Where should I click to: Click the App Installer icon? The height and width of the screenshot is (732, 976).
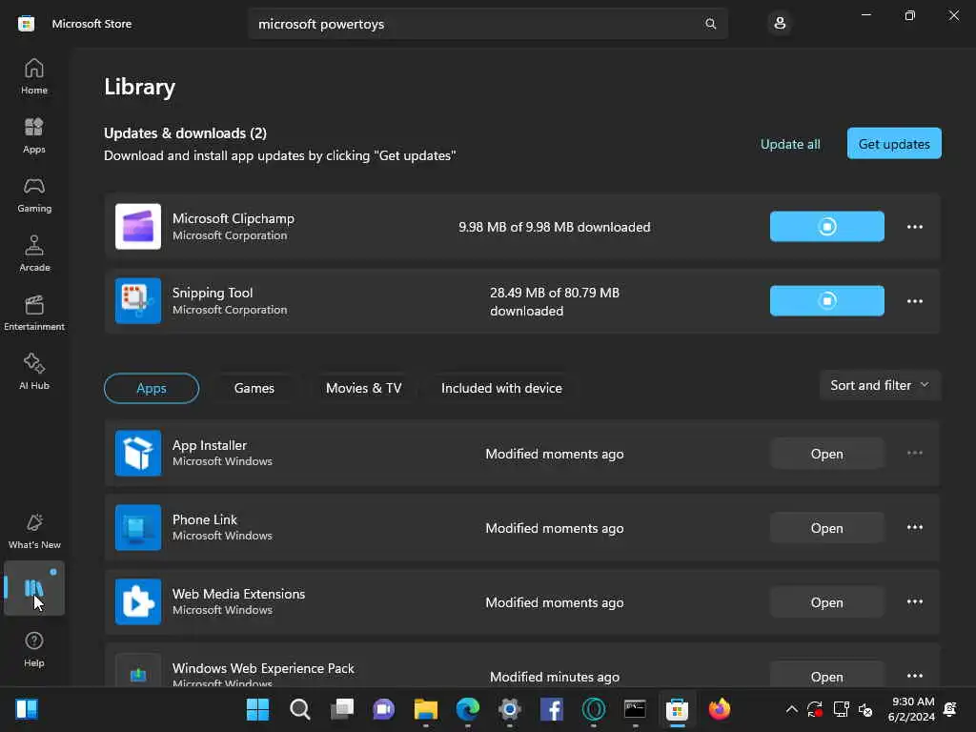138,453
